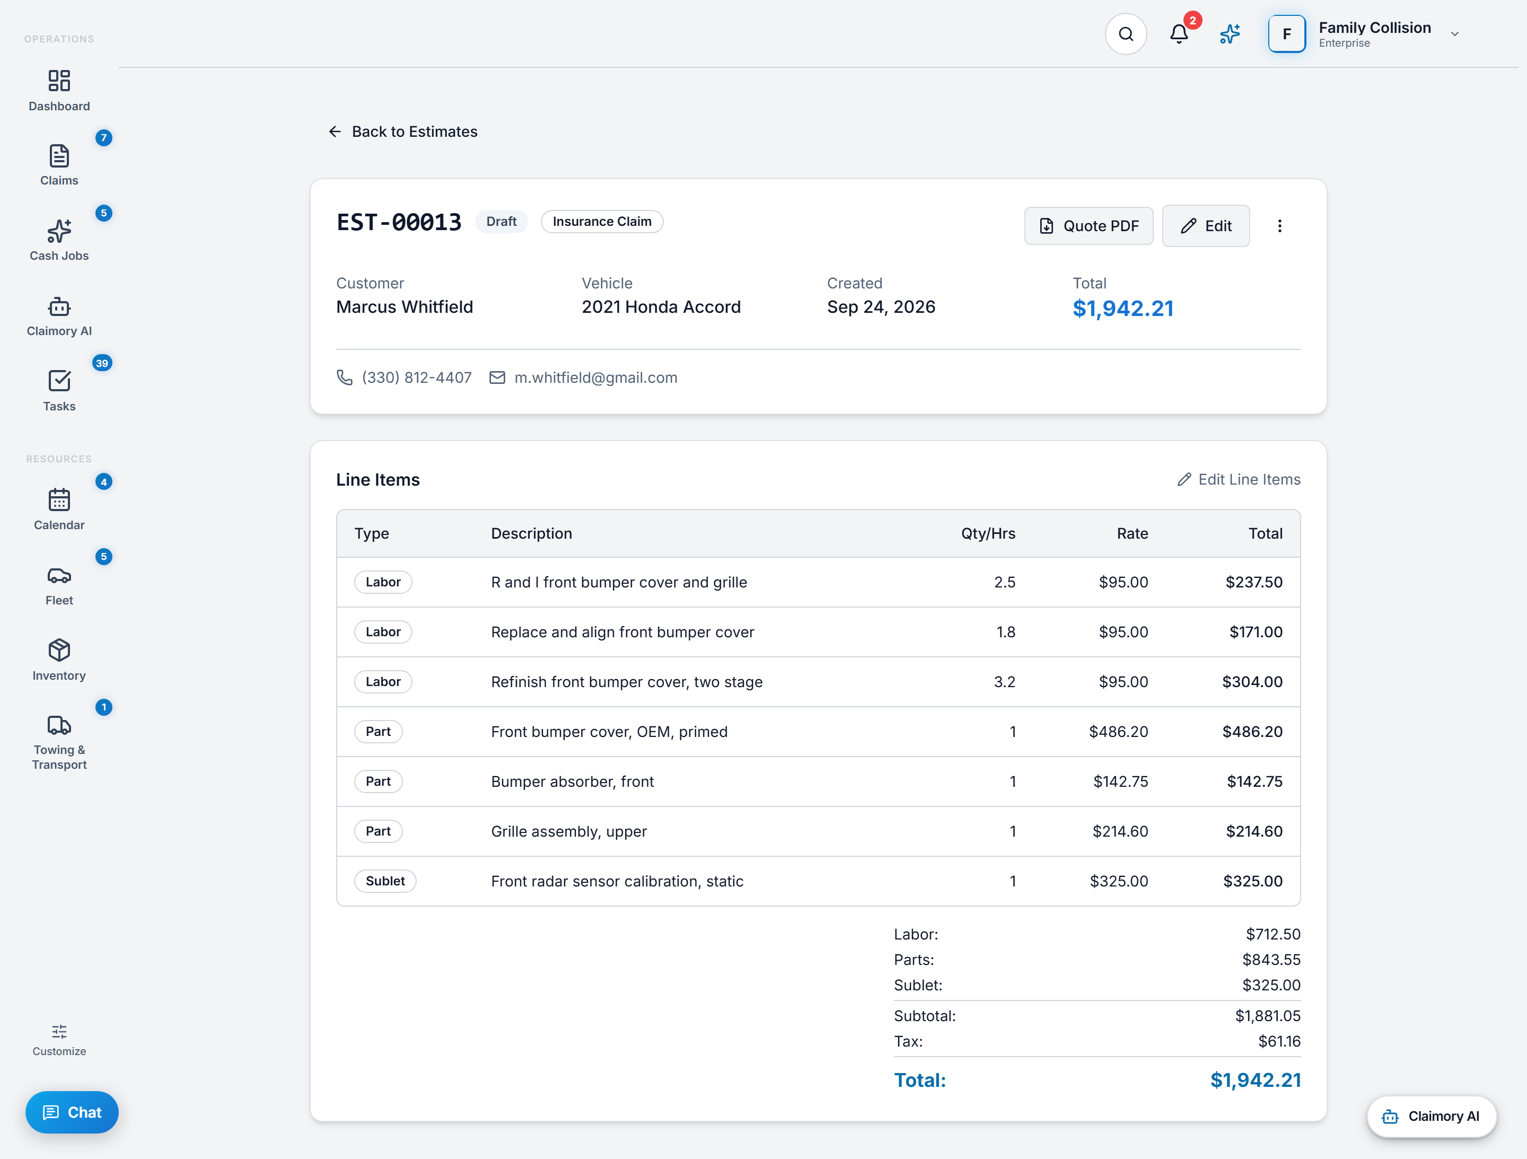
Task: Open the Inventory section
Action: coord(59,660)
